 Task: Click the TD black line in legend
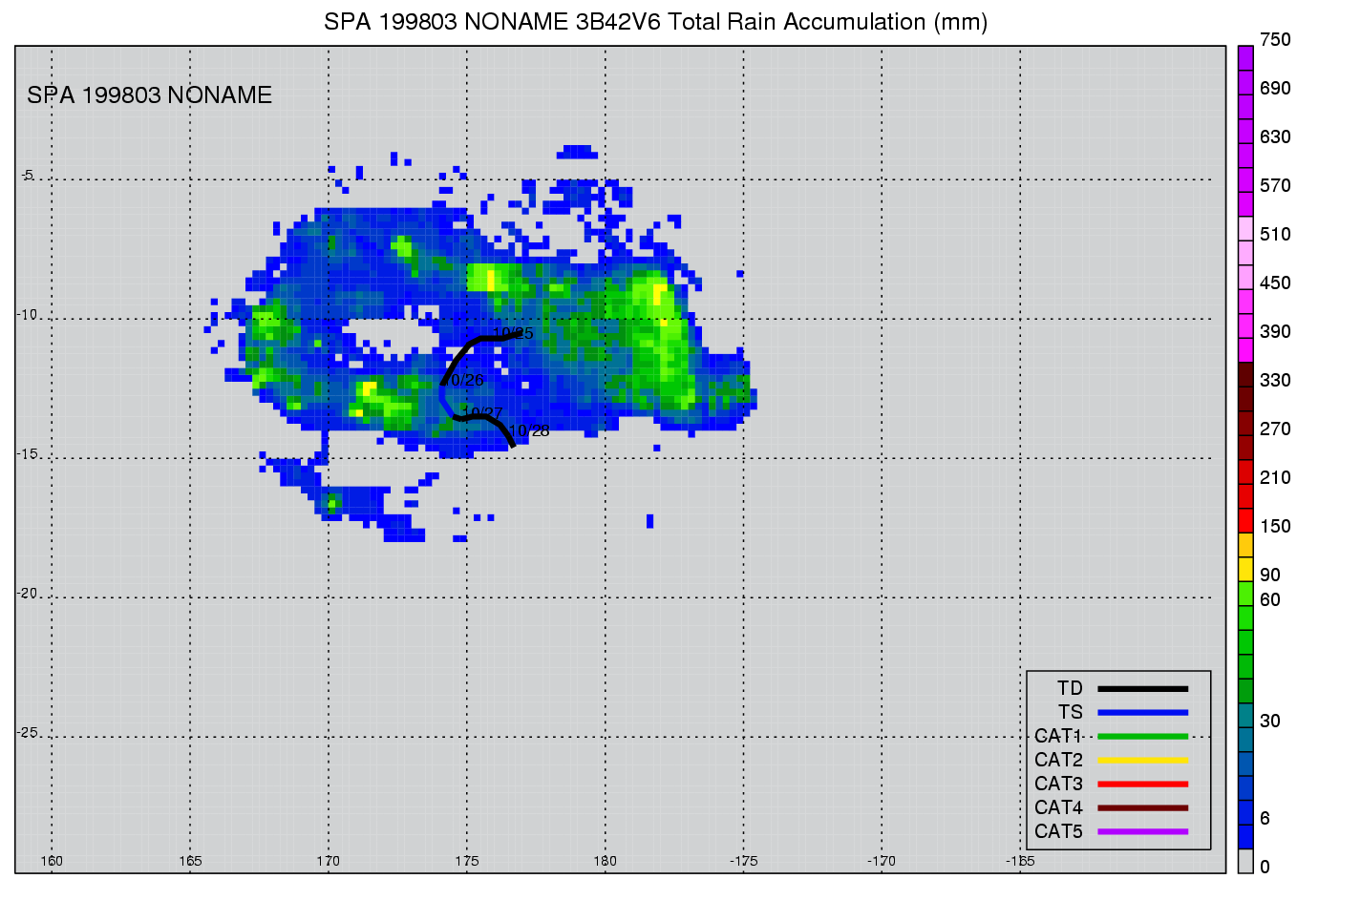click(1142, 688)
